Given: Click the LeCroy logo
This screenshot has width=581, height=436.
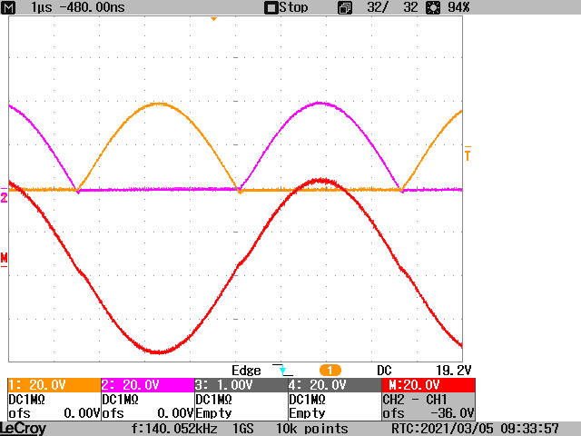Looking at the screenshot, I should coord(23,429).
